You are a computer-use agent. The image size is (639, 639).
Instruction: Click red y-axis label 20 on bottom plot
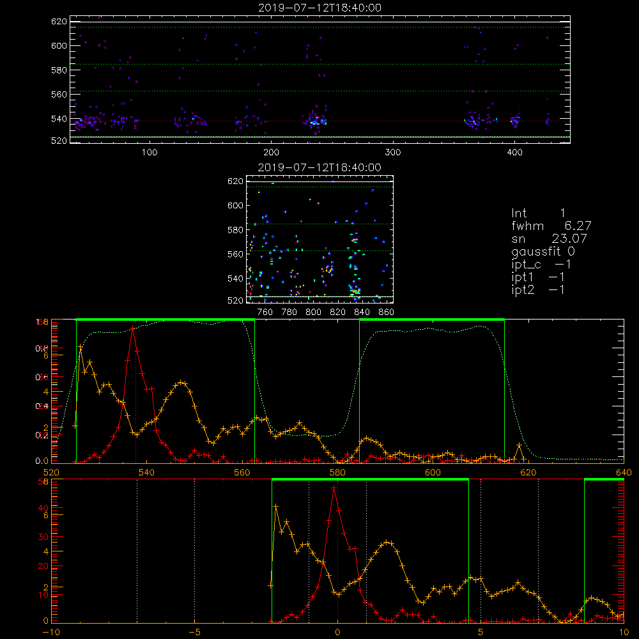43,566
